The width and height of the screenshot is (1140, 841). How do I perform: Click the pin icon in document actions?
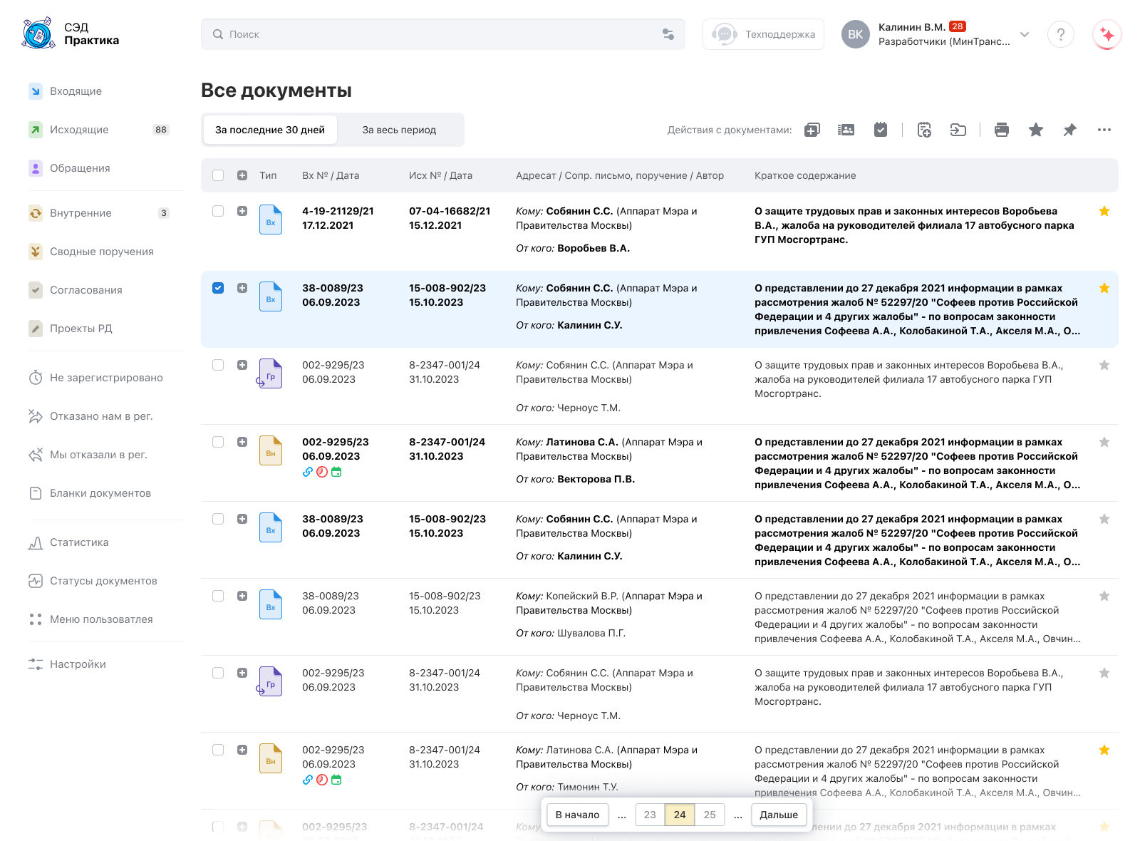1069,130
